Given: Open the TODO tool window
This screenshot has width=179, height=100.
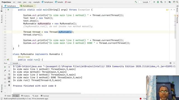Looking at the screenshot, I should [x=8, y=96].
